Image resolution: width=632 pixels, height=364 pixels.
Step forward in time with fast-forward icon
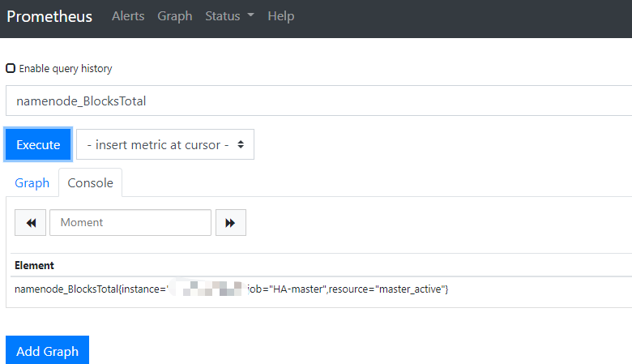[231, 222]
